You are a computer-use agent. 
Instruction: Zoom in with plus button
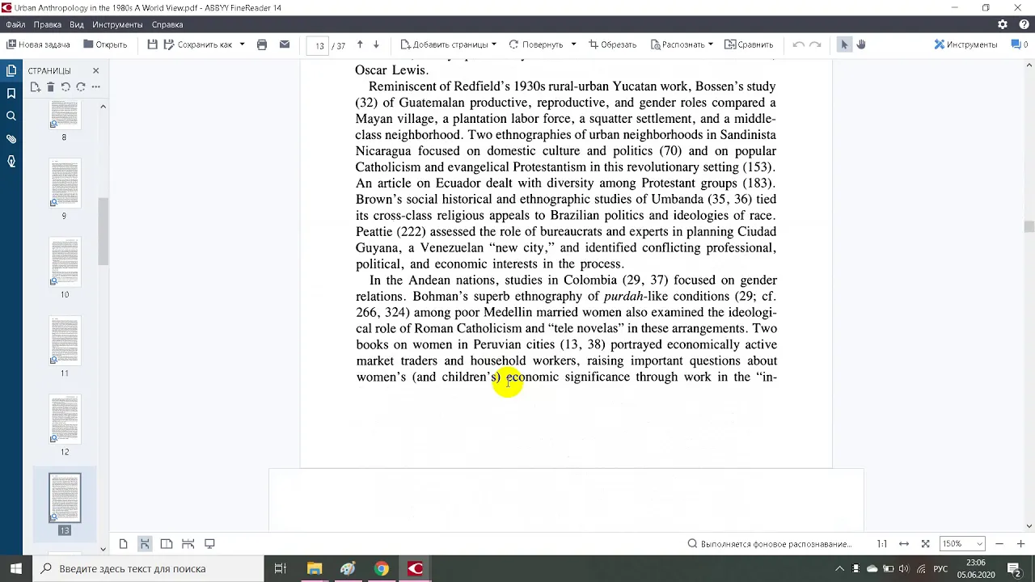point(1020,544)
